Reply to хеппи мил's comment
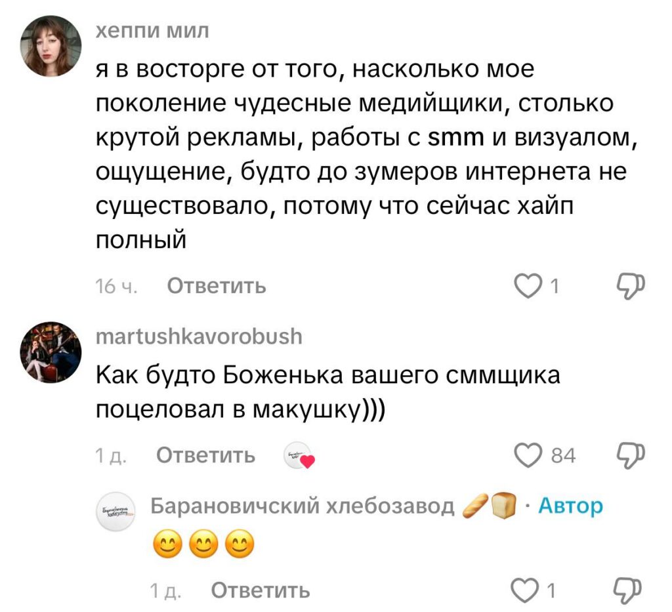This screenshot has height=612, width=672. click(x=217, y=286)
